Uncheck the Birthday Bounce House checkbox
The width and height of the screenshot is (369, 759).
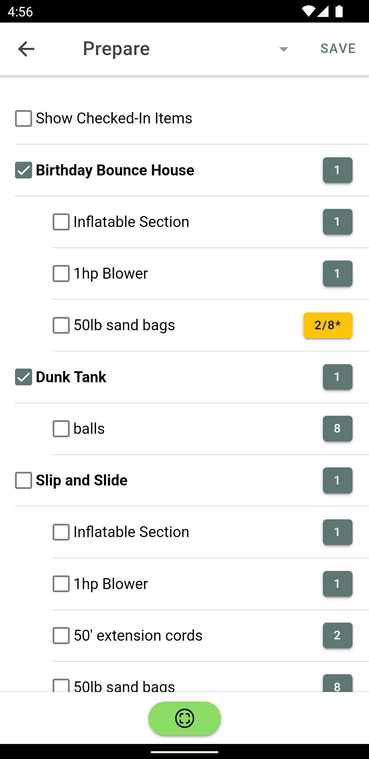(24, 170)
